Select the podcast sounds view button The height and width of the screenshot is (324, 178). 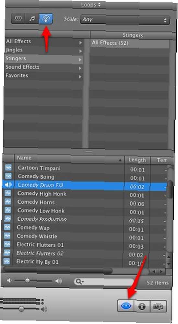pyautogui.click(x=45, y=19)
